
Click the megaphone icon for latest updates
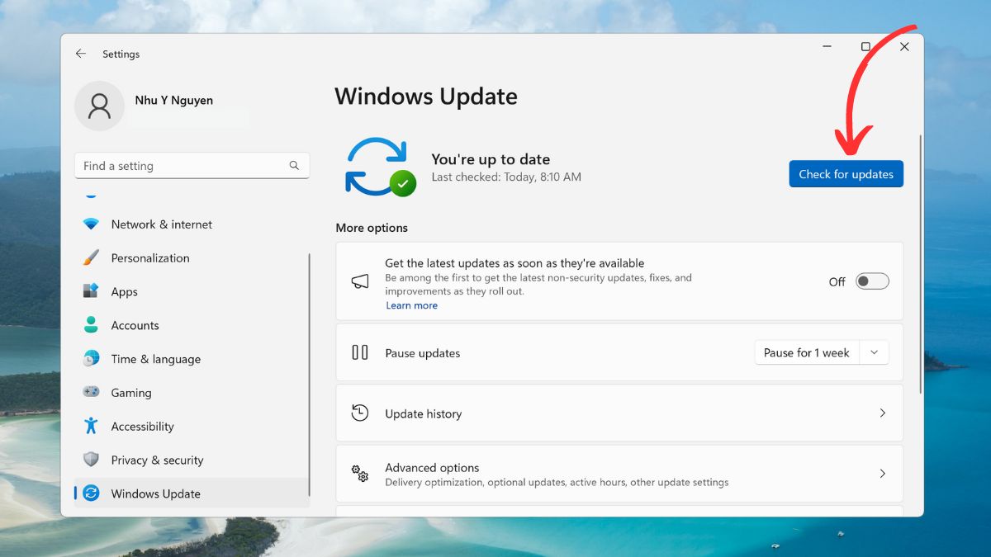(x=360, y=281)
